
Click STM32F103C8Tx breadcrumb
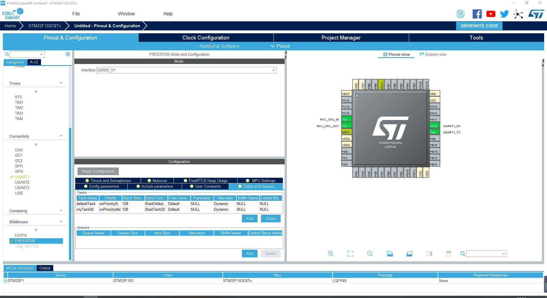tap(45, 26)
